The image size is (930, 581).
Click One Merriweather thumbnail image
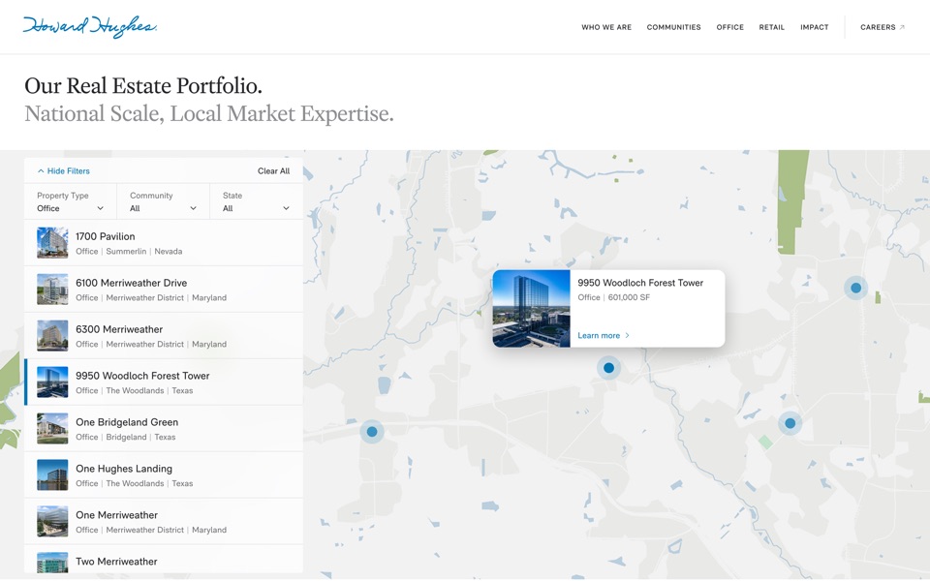(52, 522)
